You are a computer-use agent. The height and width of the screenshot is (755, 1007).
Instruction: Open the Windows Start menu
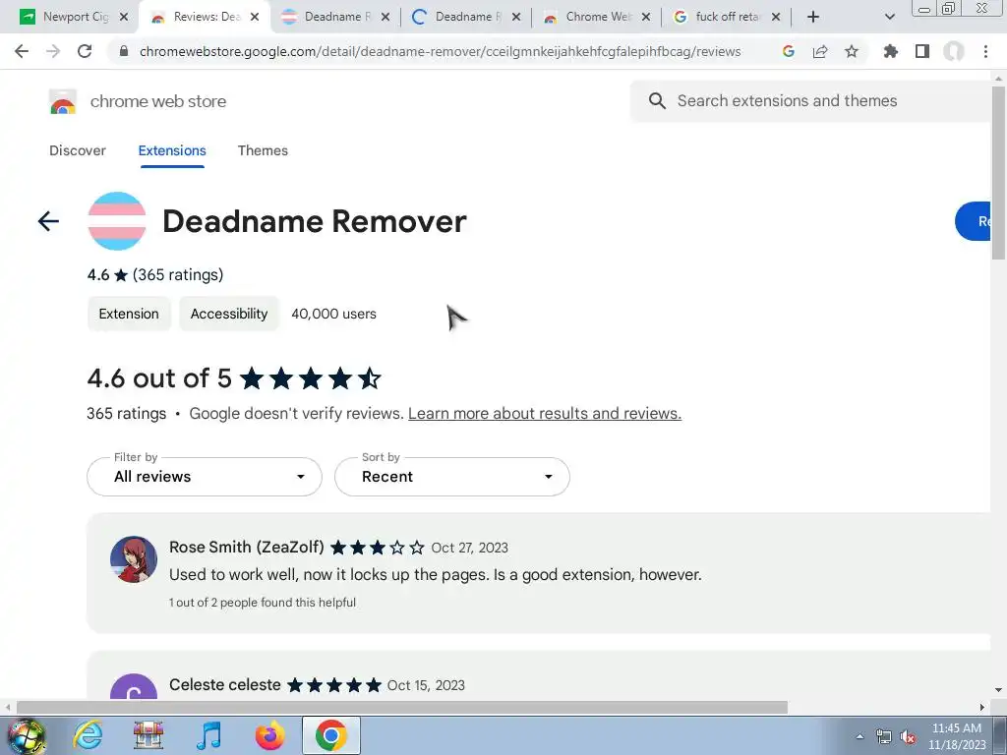point(27,735)
